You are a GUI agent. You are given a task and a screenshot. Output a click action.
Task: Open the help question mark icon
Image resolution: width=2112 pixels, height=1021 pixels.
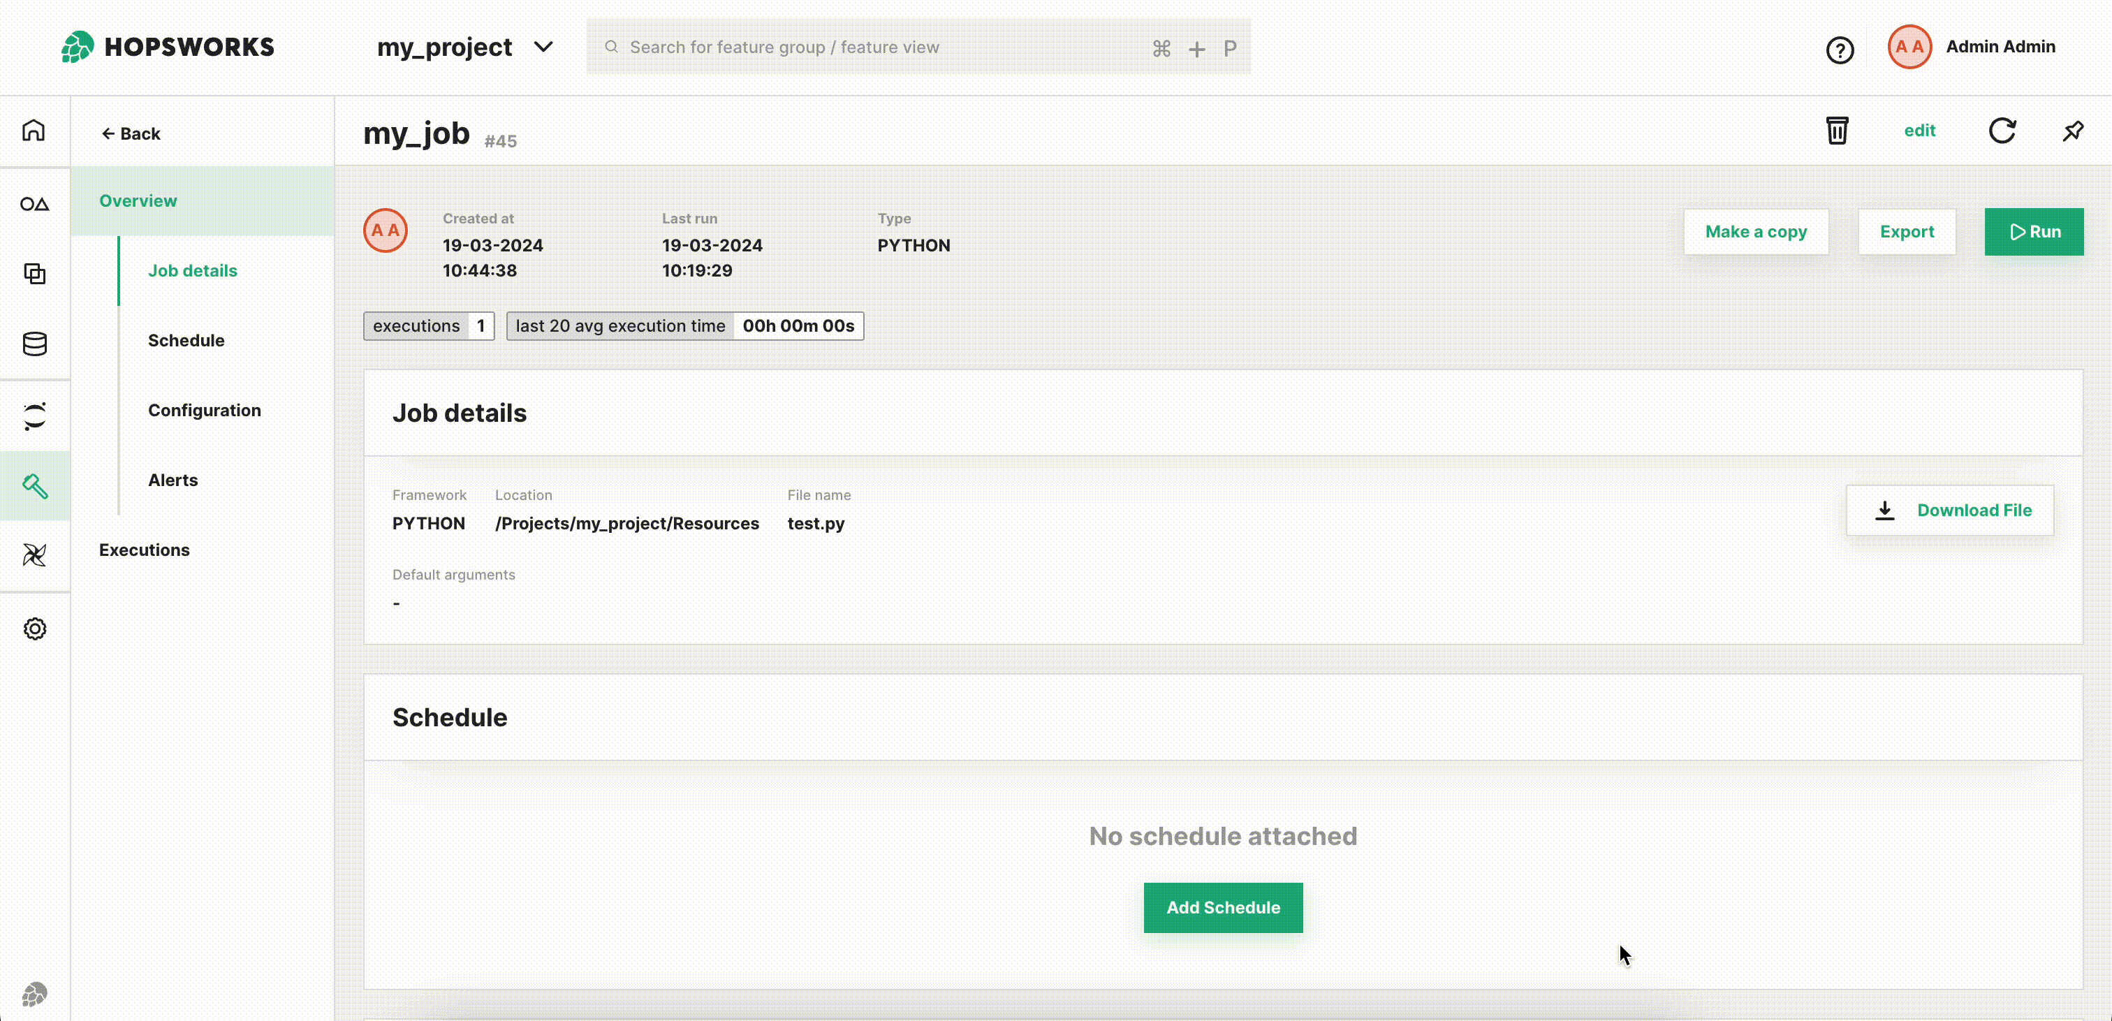point(1839,50)
